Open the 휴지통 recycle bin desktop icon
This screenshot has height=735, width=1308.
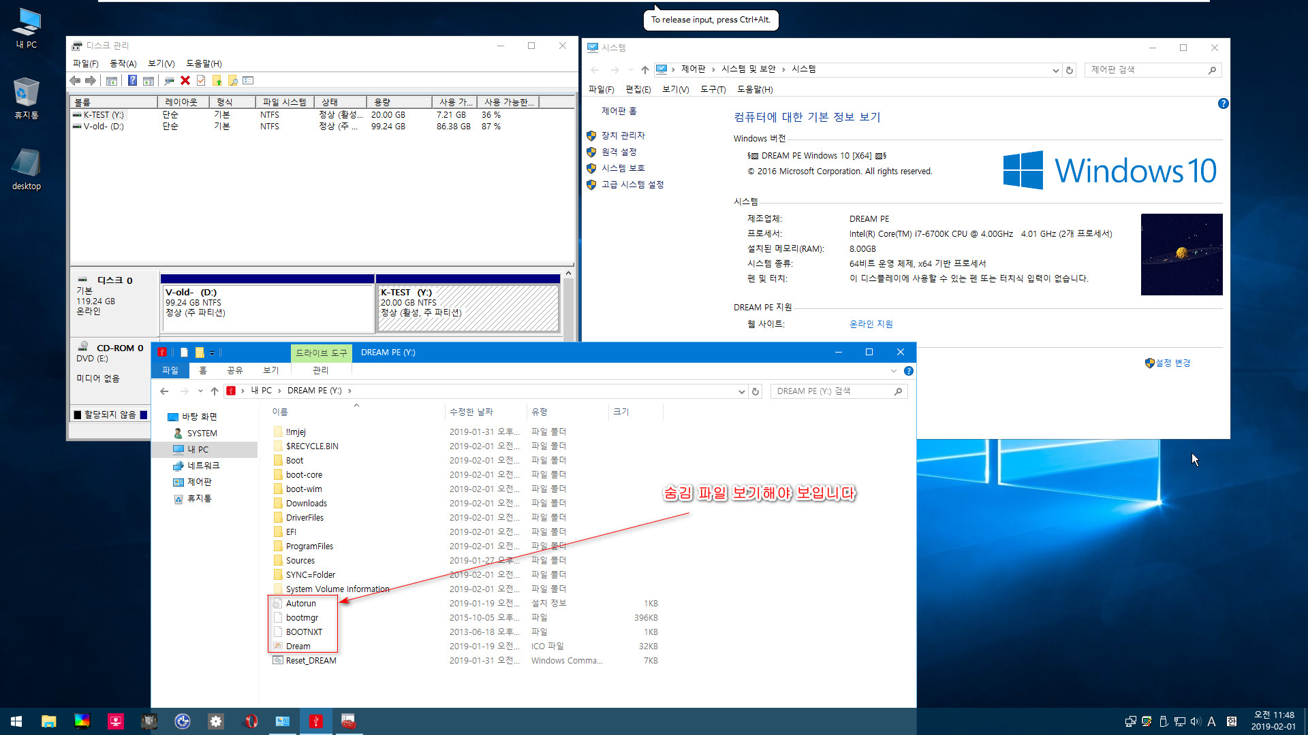tap(27, 99)
